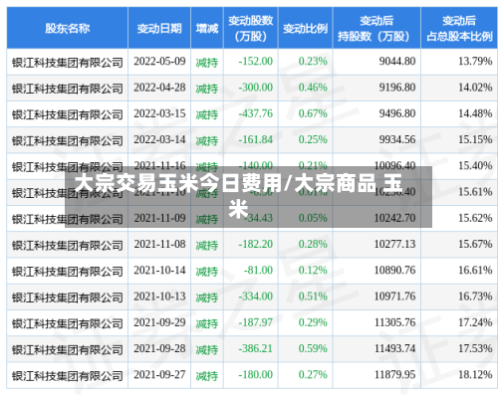The height and width of the screenshot is (395, 498).
Task: Click the -386.21 shares cell
Action: tap(255, 348)
